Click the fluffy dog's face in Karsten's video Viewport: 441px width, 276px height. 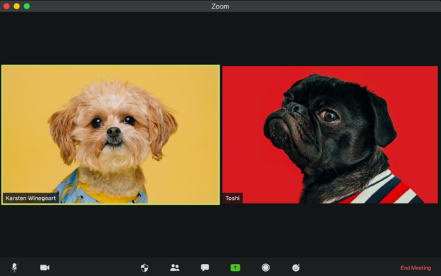(112, 127)
